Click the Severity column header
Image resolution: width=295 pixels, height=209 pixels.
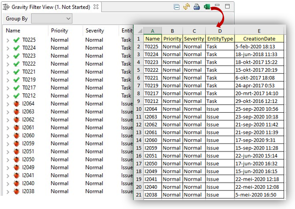[x=95, y=31]
